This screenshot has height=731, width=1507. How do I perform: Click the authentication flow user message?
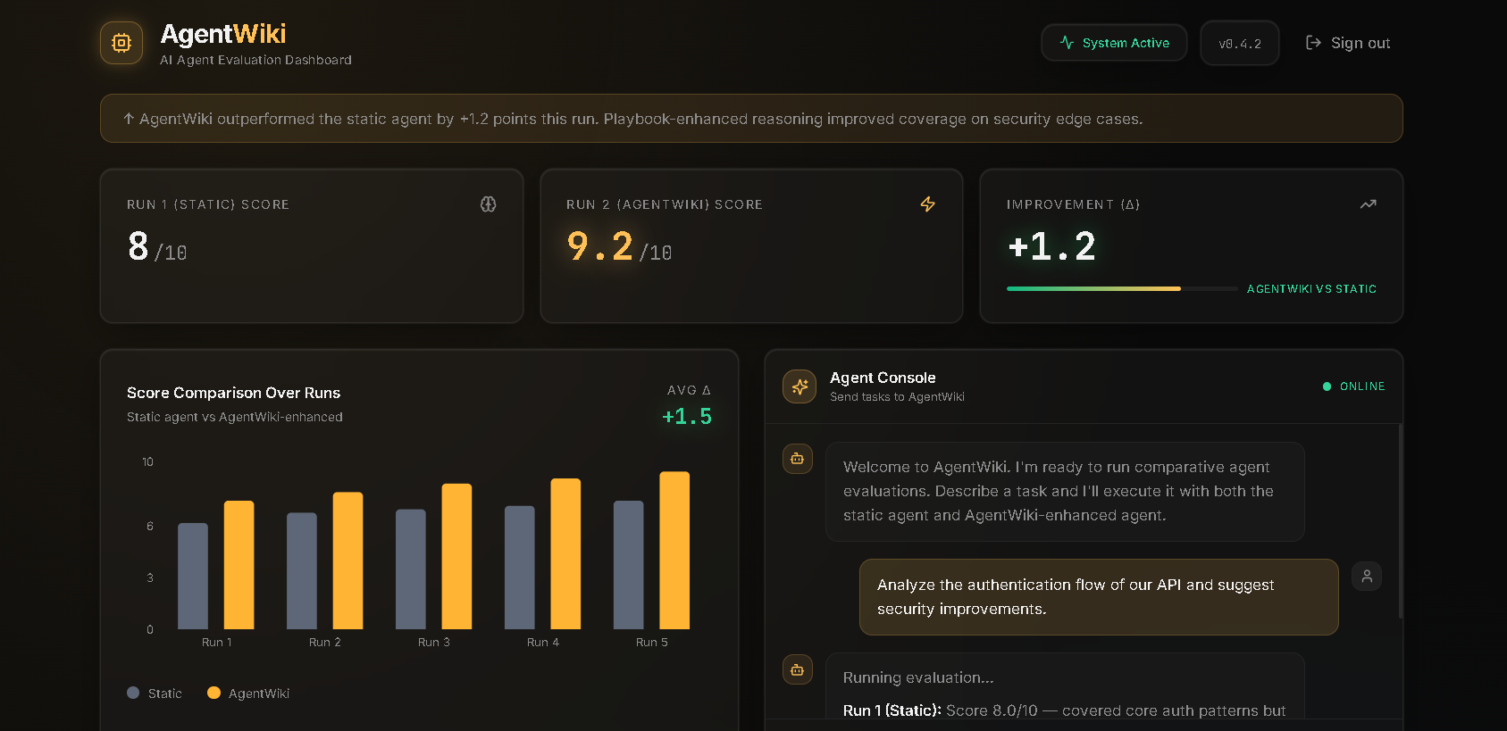point(1099,597)
